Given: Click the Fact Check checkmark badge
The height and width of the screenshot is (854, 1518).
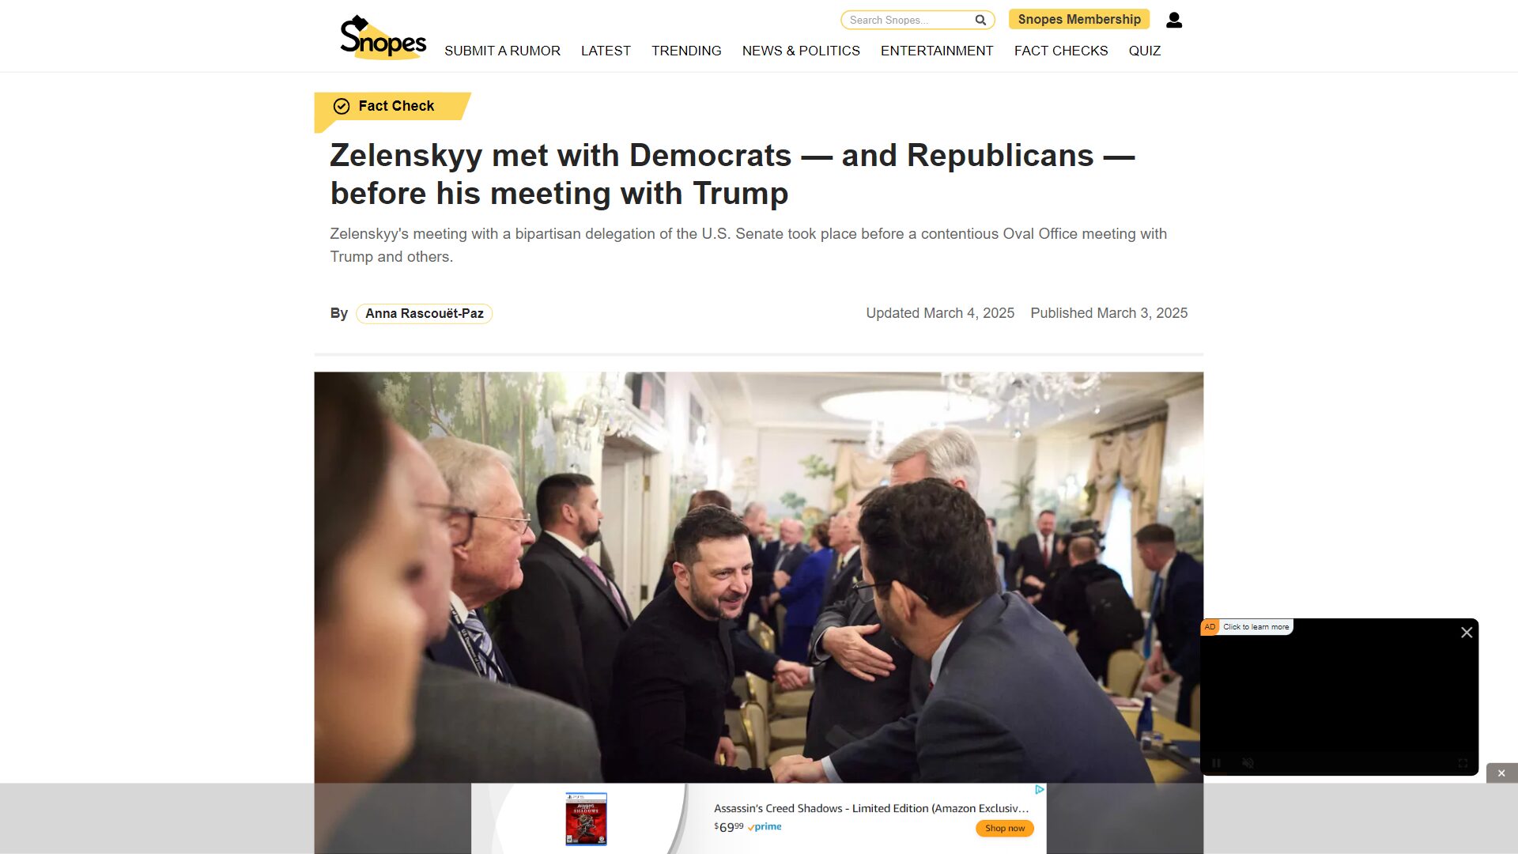Looking at the screenshot, I should 342,106.
